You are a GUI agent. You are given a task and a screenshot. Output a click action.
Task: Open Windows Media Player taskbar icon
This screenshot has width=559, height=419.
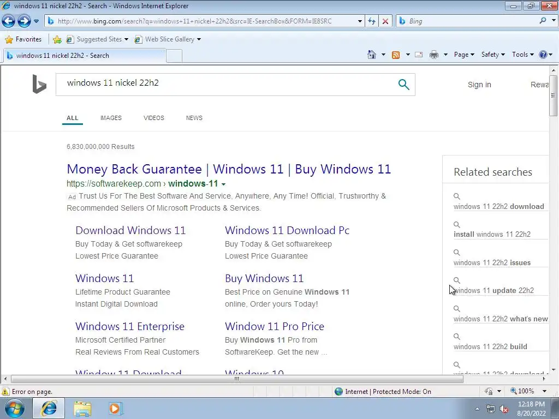coord(115,409)
